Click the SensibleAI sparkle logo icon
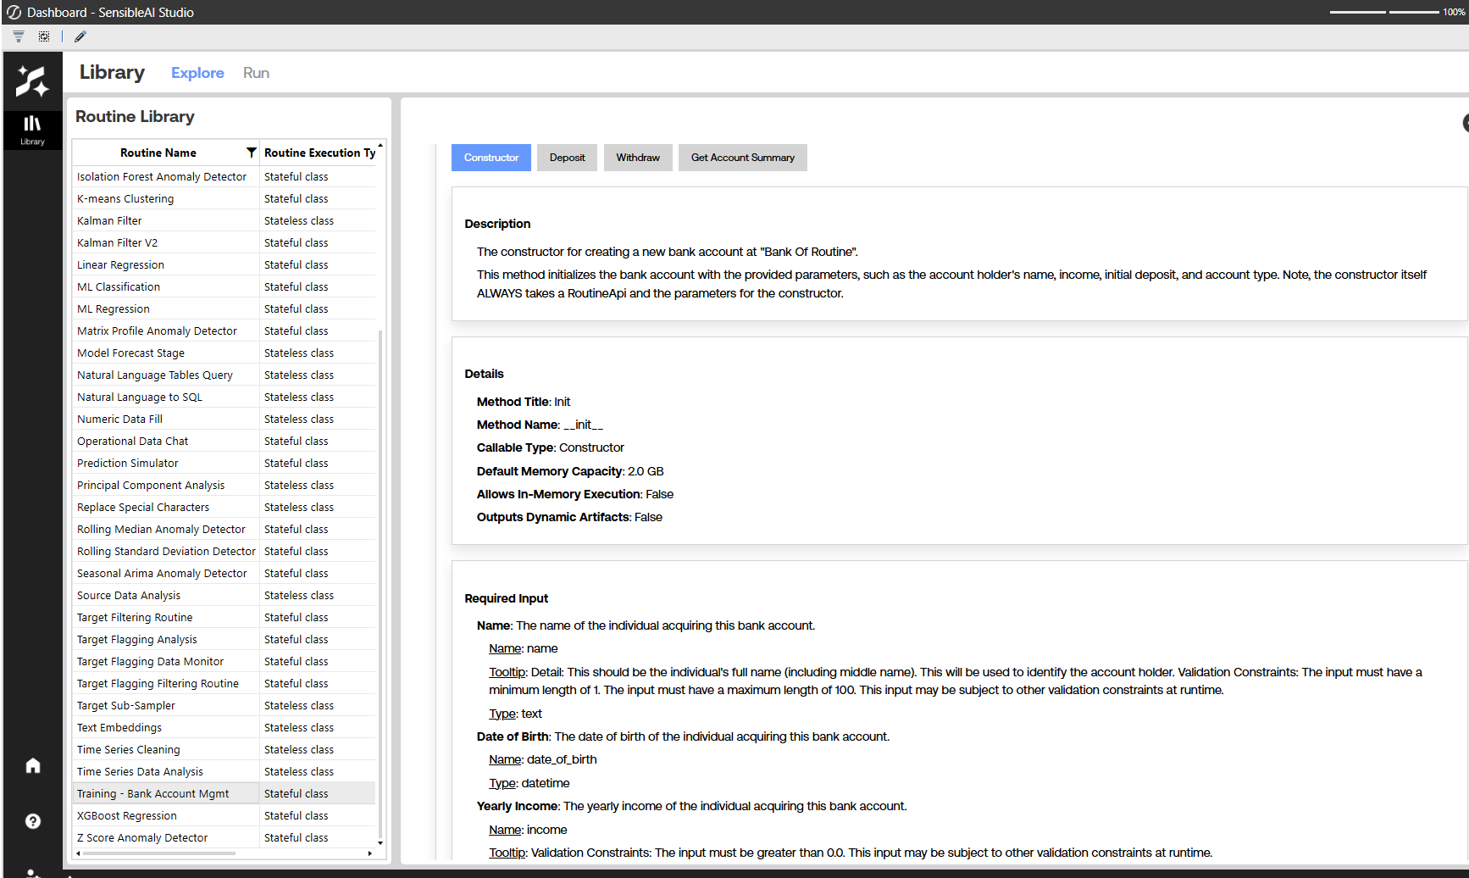This screenshot has height=878, width=1469. [32, 81]
